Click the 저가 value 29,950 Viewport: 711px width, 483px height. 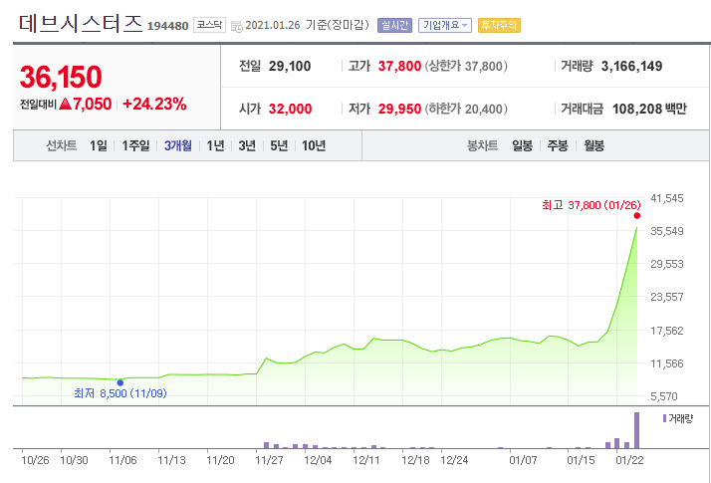tap(400, 109)
